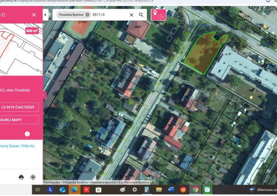Switch to Microsoft Edge on taskbar
This screenshot has height=196, width=277.
coord(74,190)
